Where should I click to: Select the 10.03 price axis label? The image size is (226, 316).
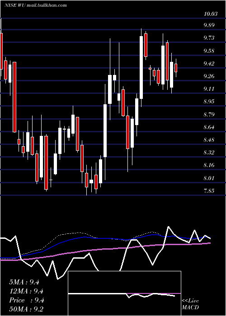tap(211, 14)
